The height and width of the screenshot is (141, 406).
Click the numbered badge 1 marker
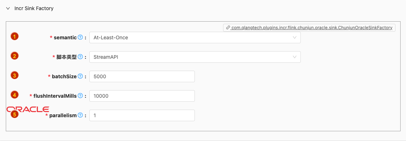[x=14, y=36]
